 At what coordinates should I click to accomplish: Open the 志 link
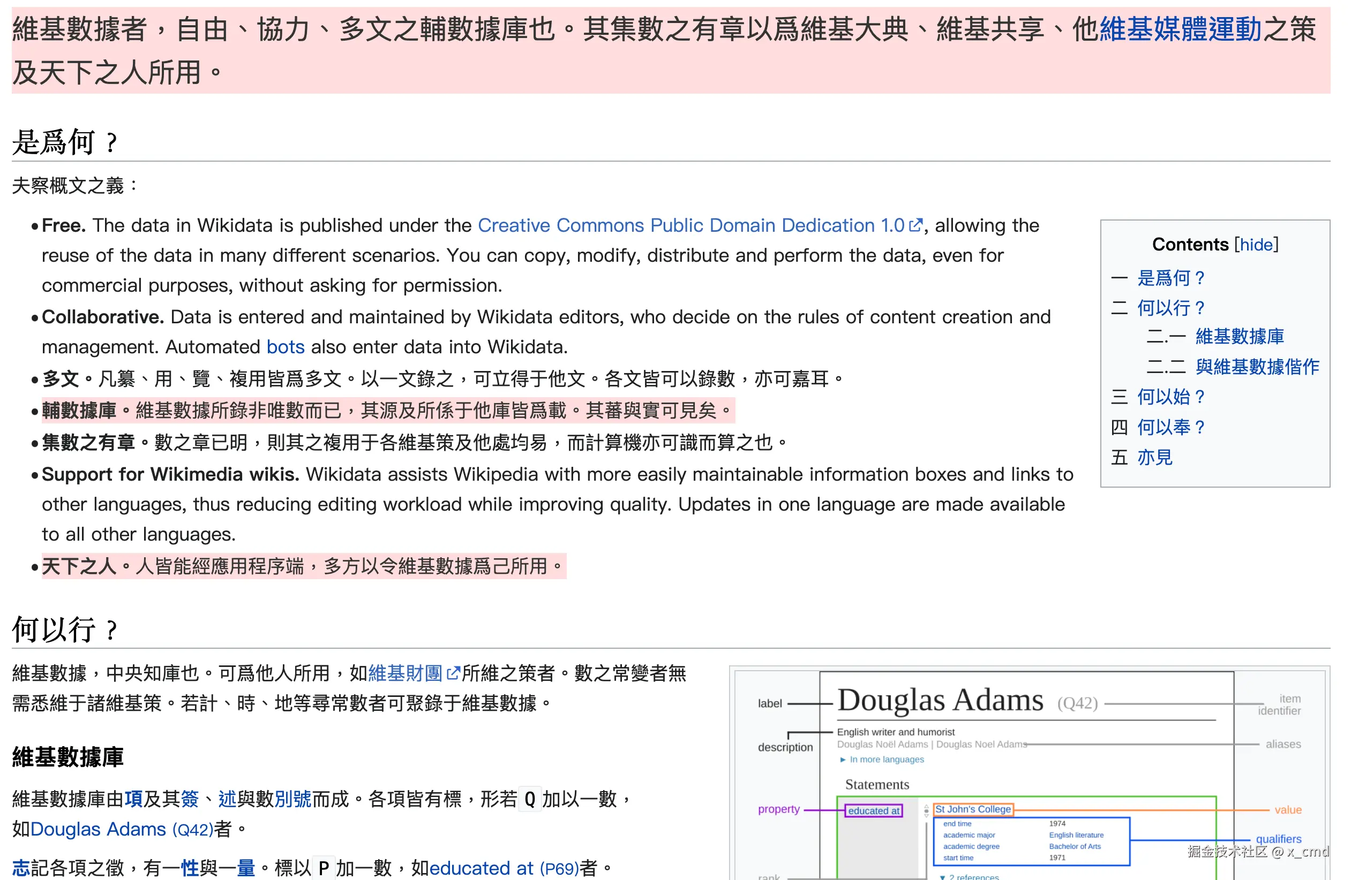[21, 868]
